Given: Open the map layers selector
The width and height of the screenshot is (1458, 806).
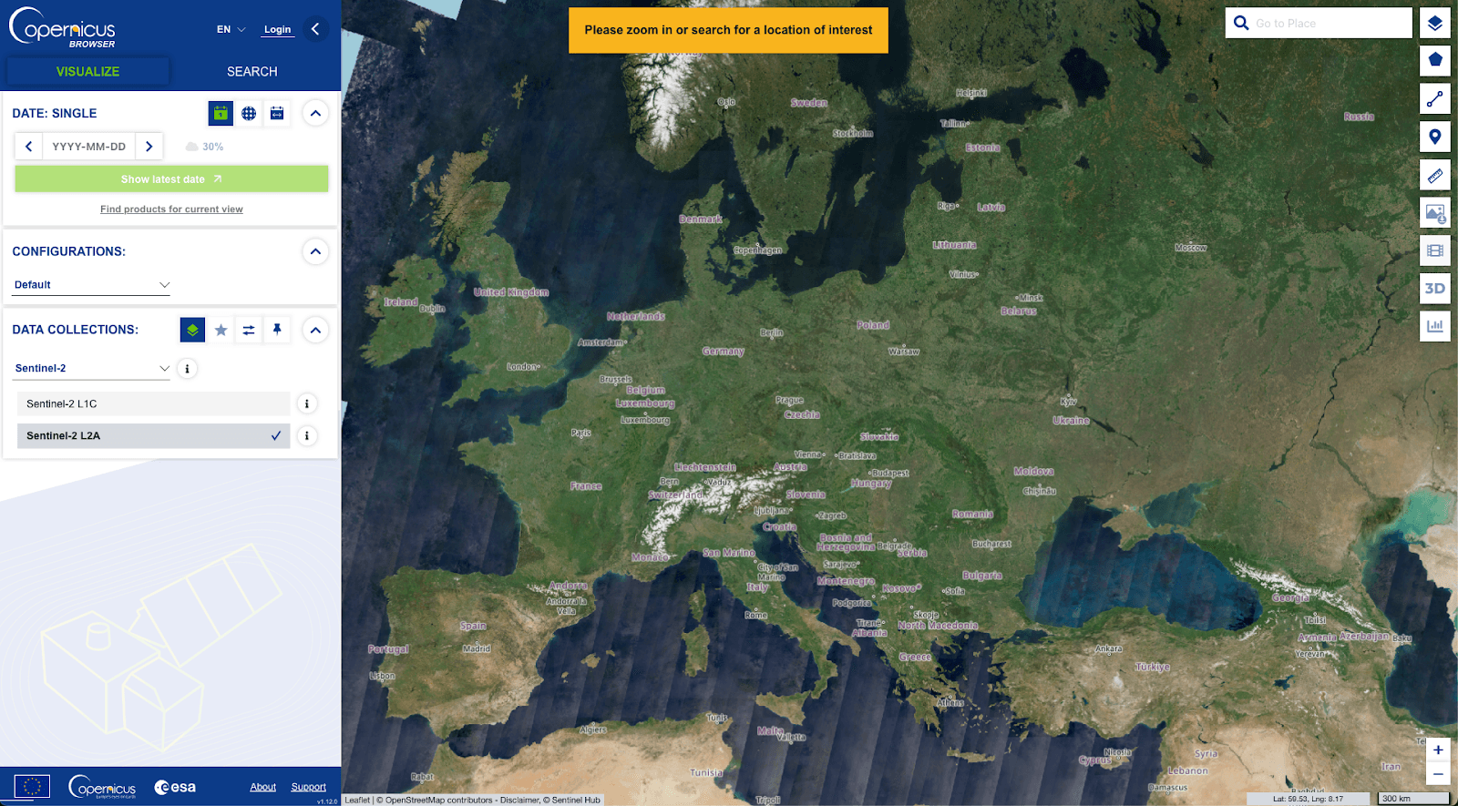Looking at the screenshot, I should pyautogui.click(x=1435, y=23).
